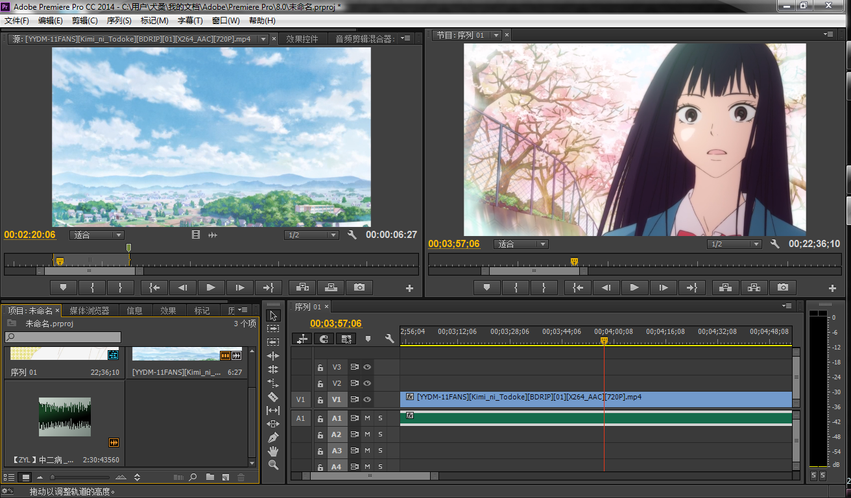Open Program monitor playback resolution dropdown 1/2
Viewport: 851px width, 498px height.
click(734, 244)
